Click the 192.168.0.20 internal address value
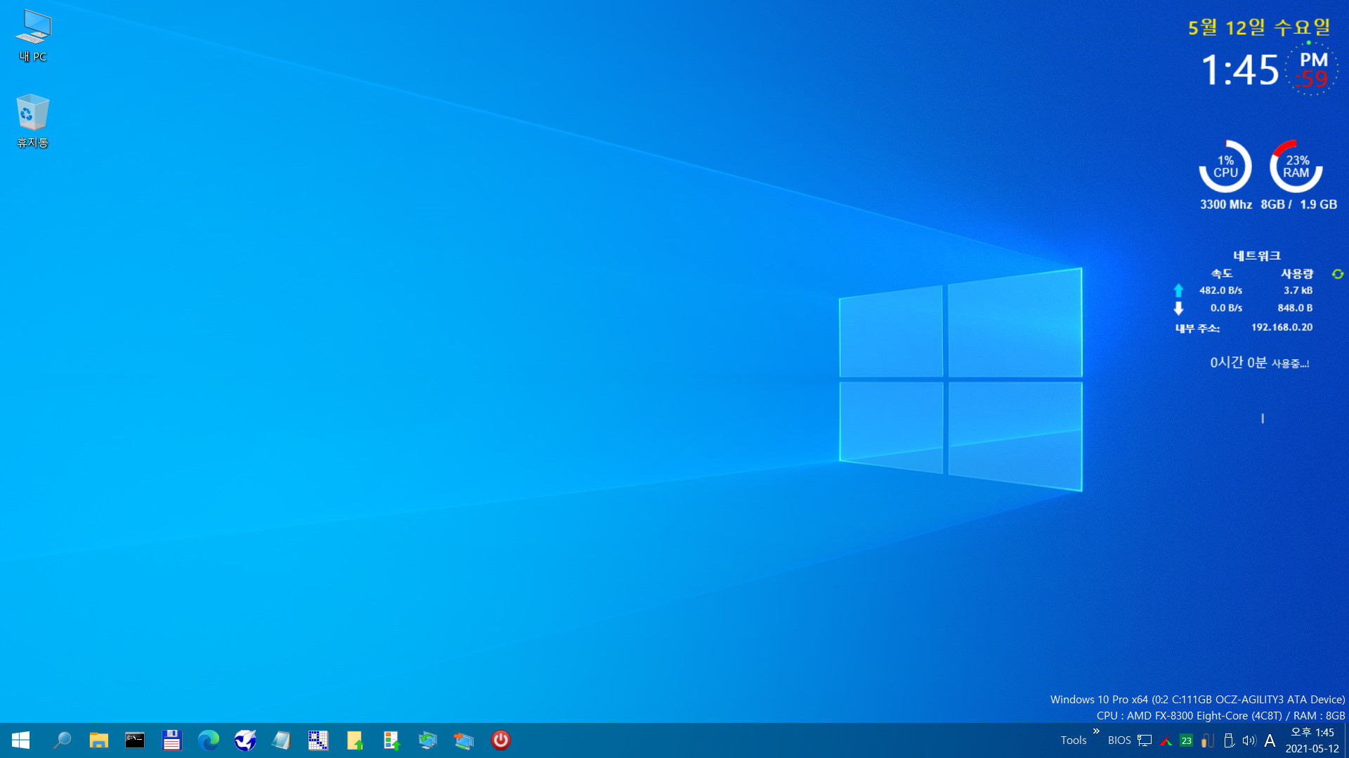 [x=1282, y=327]
